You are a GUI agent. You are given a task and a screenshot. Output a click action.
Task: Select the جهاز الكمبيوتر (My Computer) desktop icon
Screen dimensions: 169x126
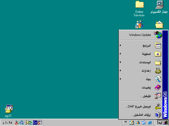[159, 7]
